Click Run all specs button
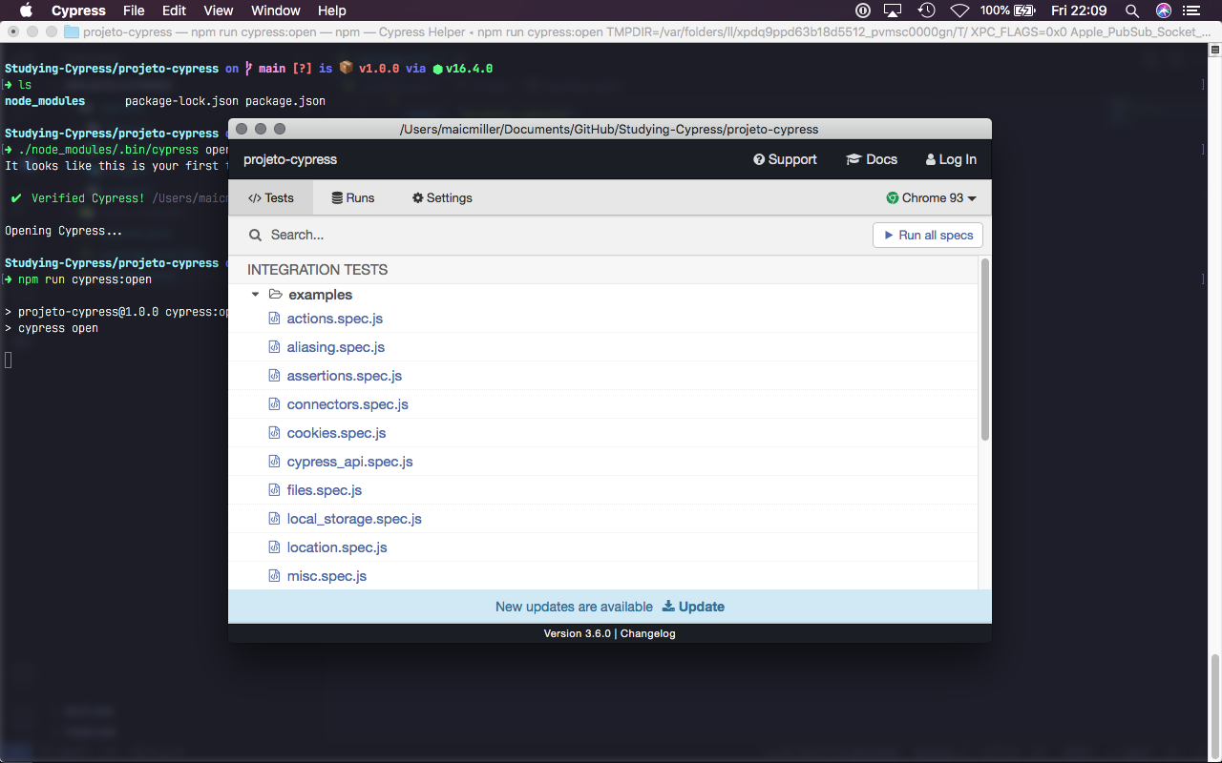Image resolution: width=1222 pixels, height=763 pixels. (x=928, y=236)
